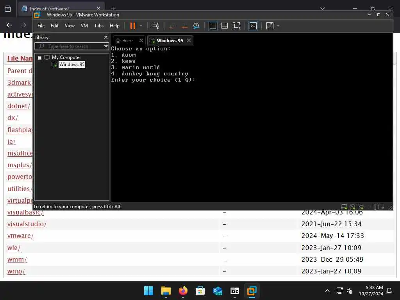This screenshot has height=300, width=400.
Task: Open the Windows Start menu
Action: (148, 291)
